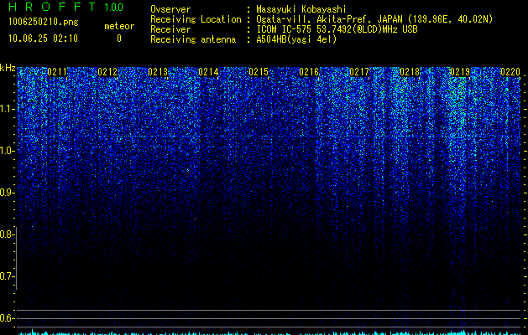The width and height of the screenshot is (528, 335).
Task: Click the Receiving Location label
Action: coord(196,19)
